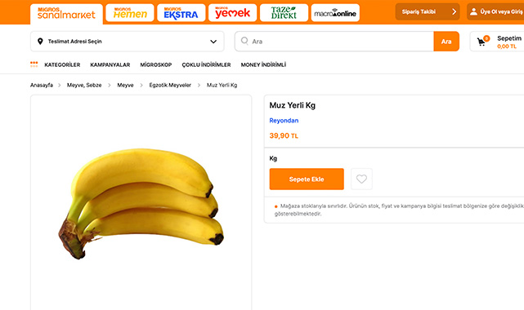The width and height of the screenshot is (524, 310).
Task: Click the banana product image
Action: point(141,203)
